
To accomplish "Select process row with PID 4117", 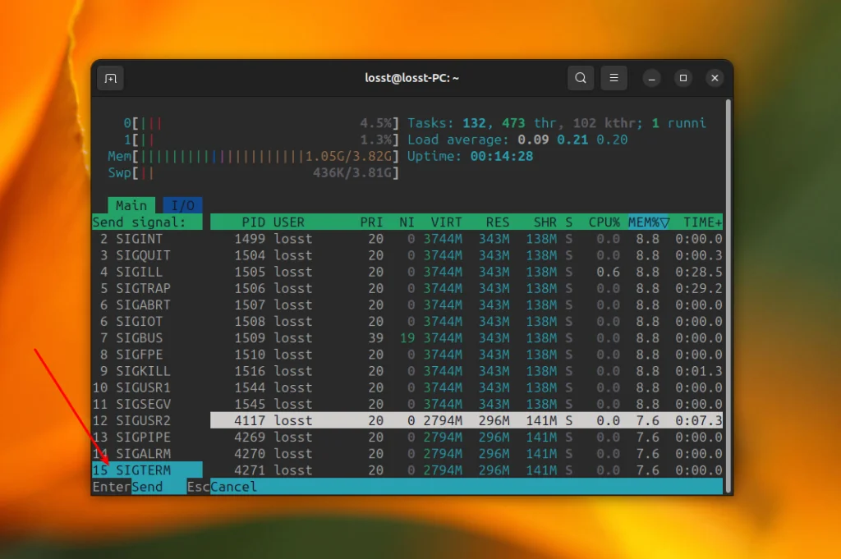I will (x=466, y=420).
